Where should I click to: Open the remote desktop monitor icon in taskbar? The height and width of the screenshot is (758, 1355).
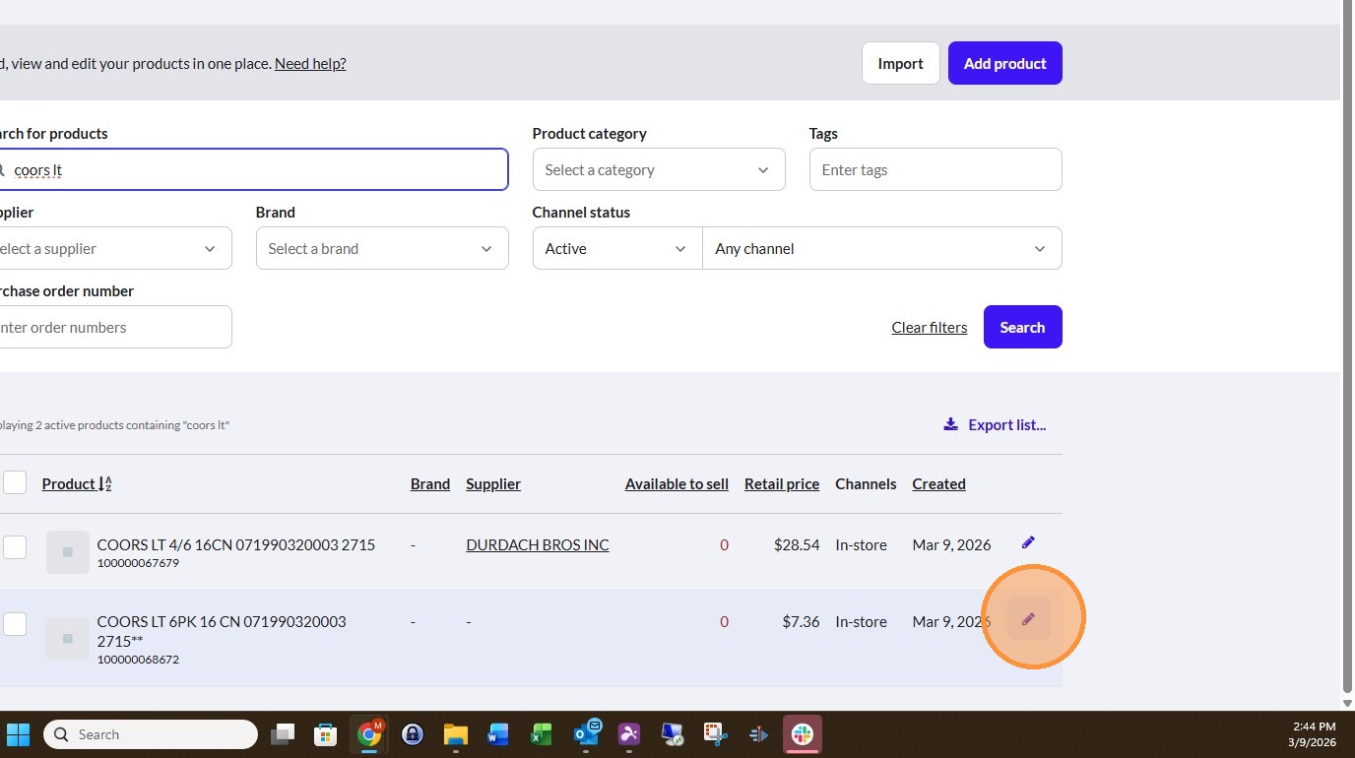673,734
